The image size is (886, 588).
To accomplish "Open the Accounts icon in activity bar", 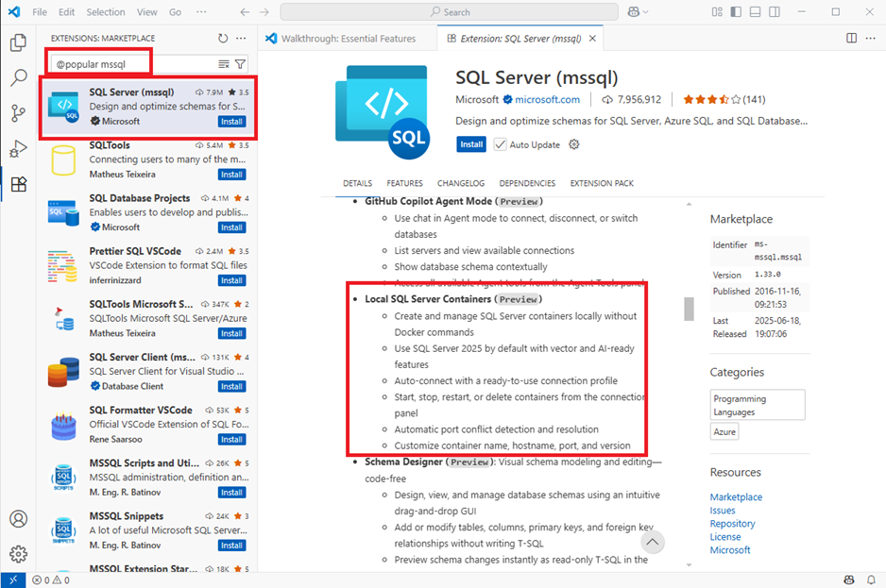I will (x=18, y=519).
